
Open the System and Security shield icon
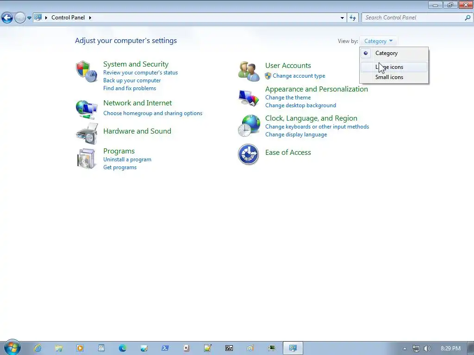click(87, 72)
